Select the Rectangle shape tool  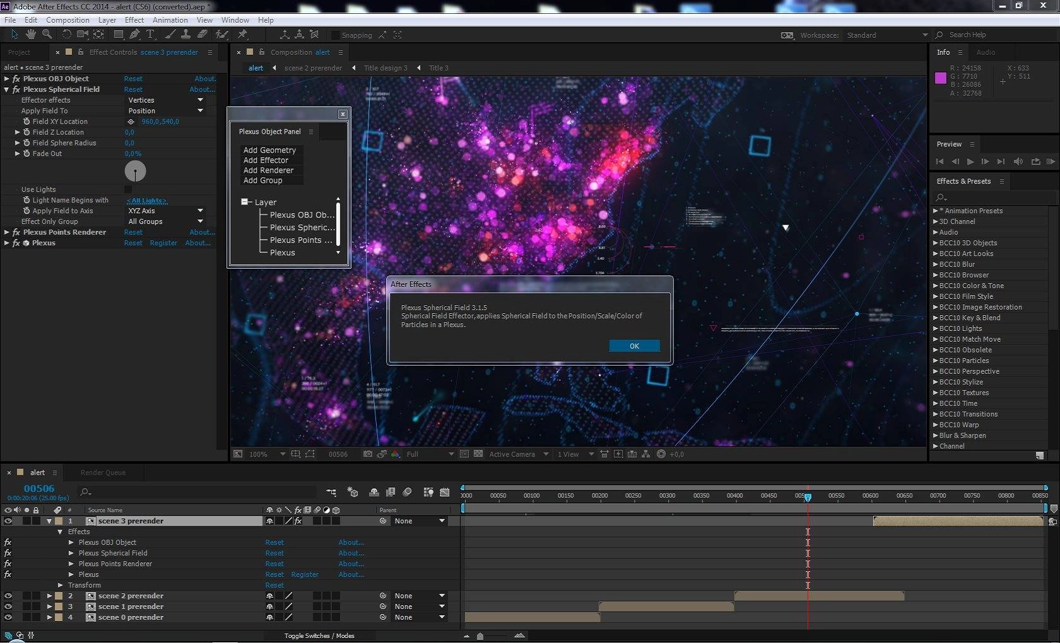[x=118, y=34]
